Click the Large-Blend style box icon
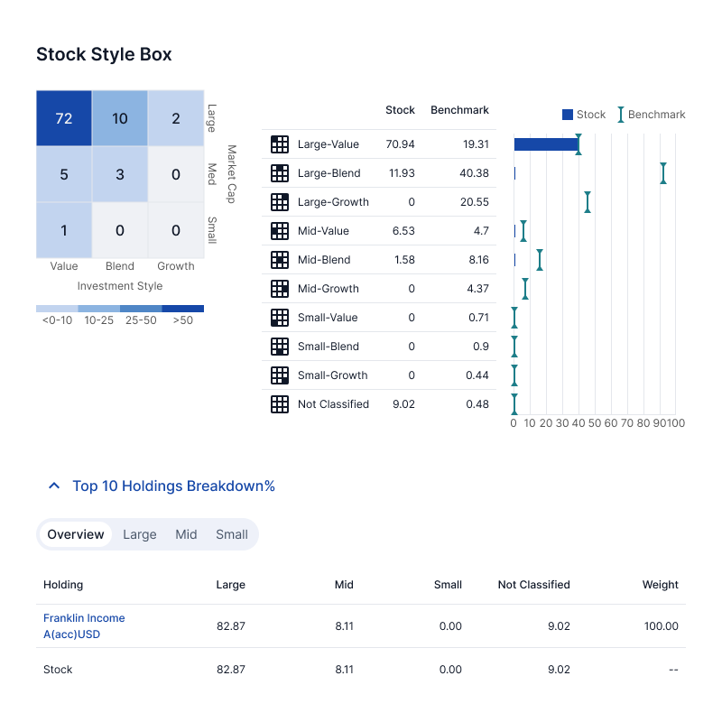Viewport: 722px width, 722px height. pyautogui.click(x=280, y=173)
